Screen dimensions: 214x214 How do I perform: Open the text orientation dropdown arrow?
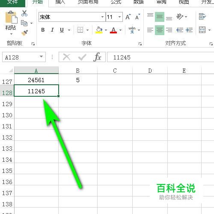coord(186,17)
